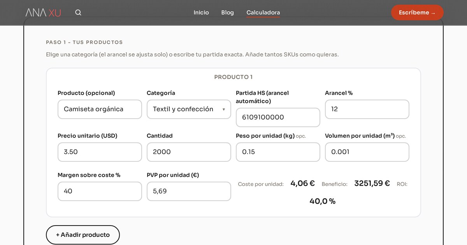Click the Beneficio value 3251,59 €
The image size is (467, 245).
pyautogui.click(x=372, y=183)
